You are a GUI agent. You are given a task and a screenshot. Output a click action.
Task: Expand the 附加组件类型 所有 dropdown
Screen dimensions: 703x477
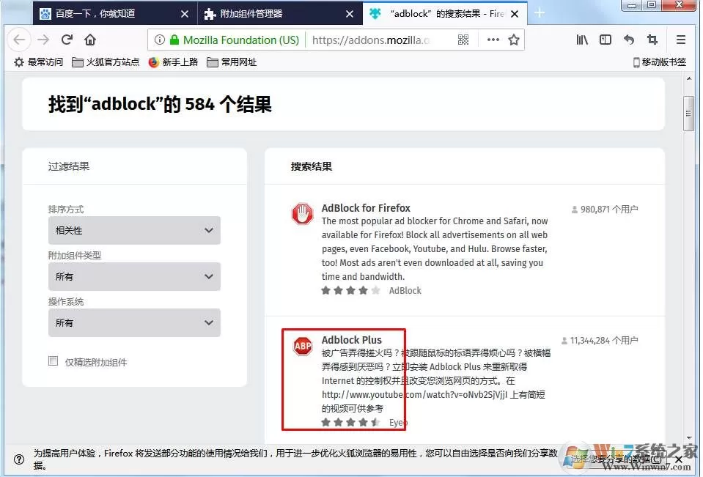[x=134, y=277]
